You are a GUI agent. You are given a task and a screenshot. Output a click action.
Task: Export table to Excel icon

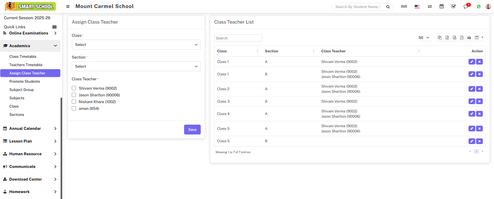447,38
